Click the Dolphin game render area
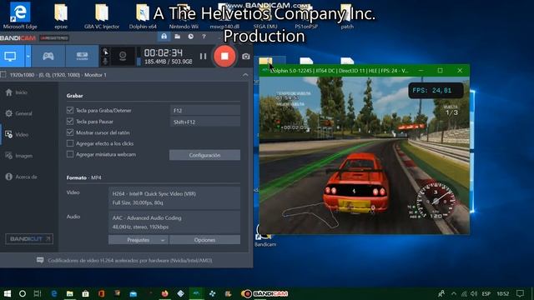The width and height of the screenshot is (534, 300). coord(365,155)
